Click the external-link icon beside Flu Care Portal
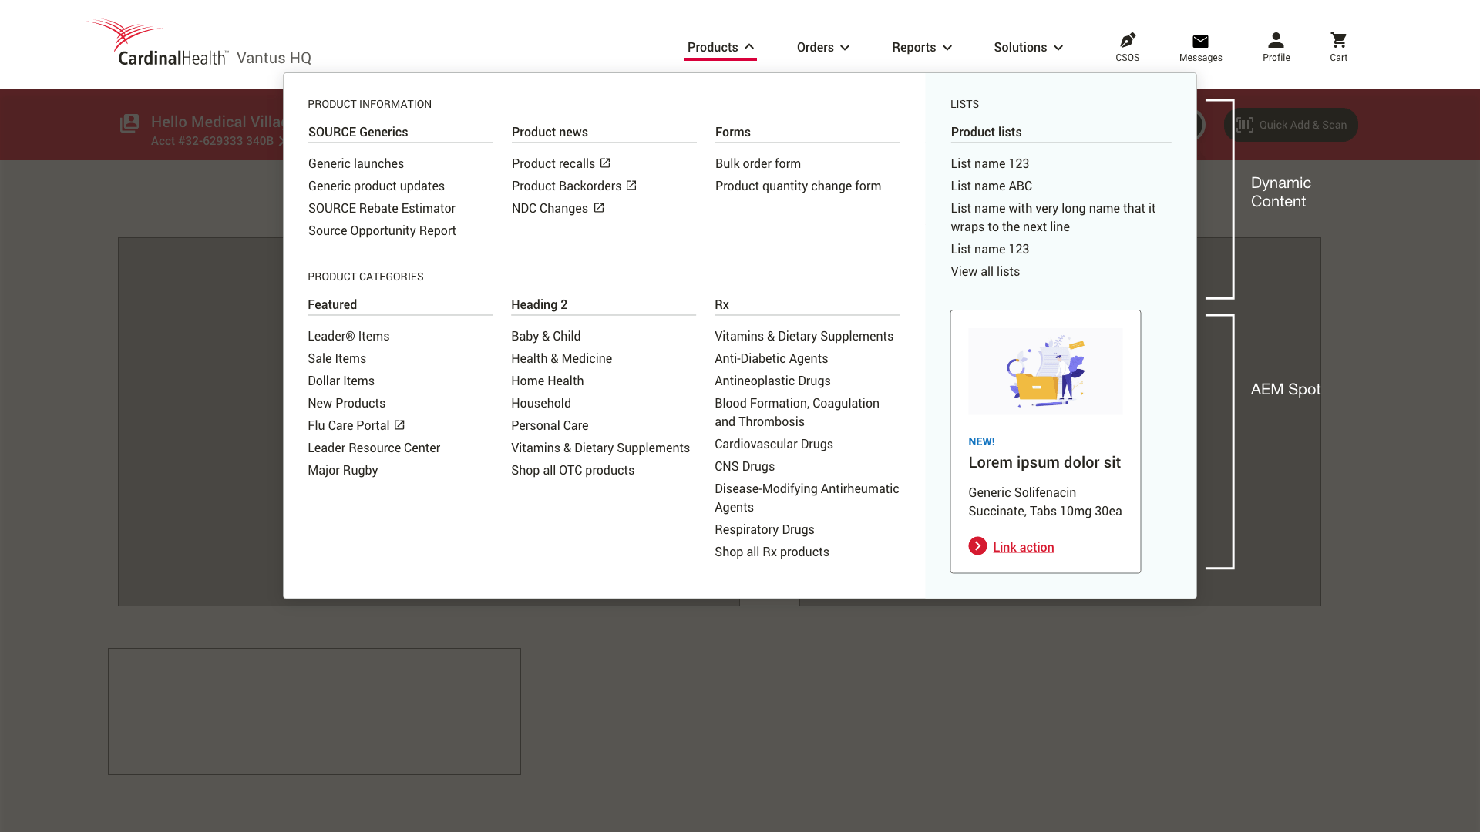1480x832 pixels. coord(399,425)
